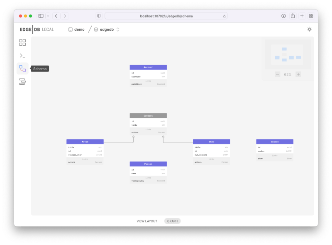Click name property in Person table
332x245 pixels.
[148, 173]
